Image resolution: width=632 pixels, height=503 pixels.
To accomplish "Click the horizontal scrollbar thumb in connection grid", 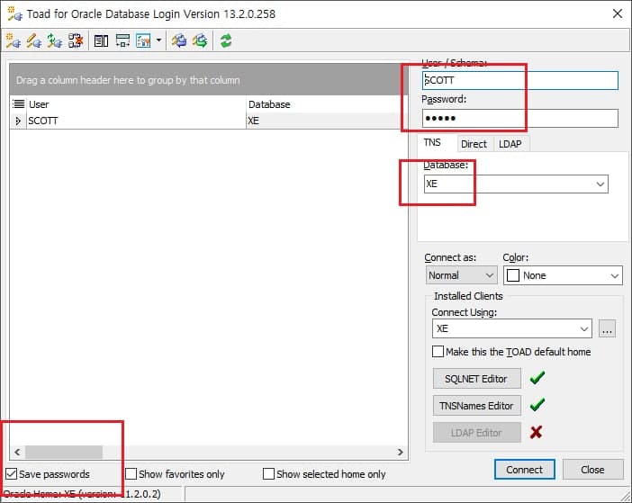I will tap(64, 452).
